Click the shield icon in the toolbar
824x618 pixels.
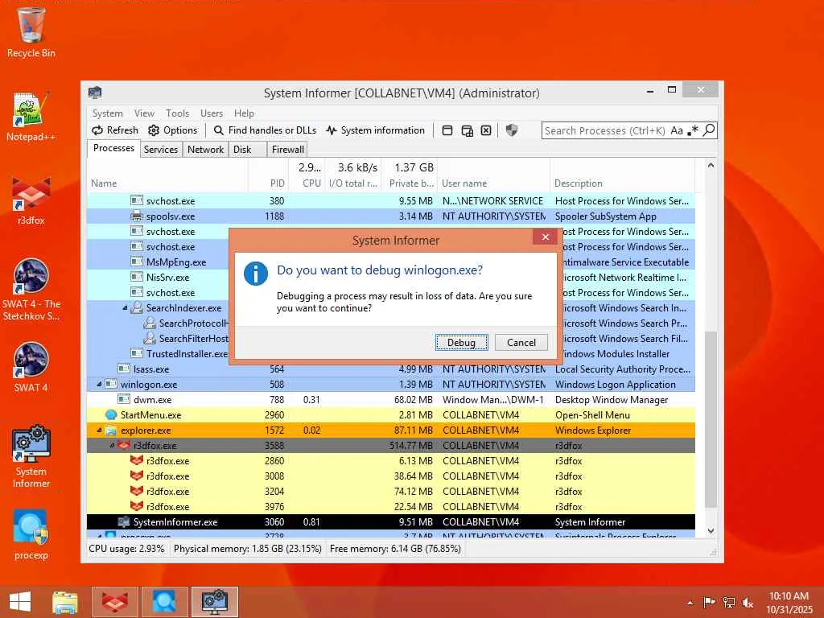click(x=511, y=130)
